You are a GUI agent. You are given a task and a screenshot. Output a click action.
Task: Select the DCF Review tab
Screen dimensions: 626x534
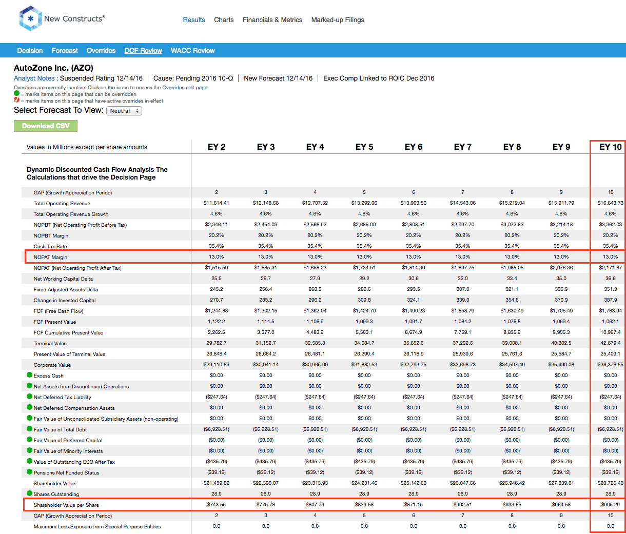[143, 51]
